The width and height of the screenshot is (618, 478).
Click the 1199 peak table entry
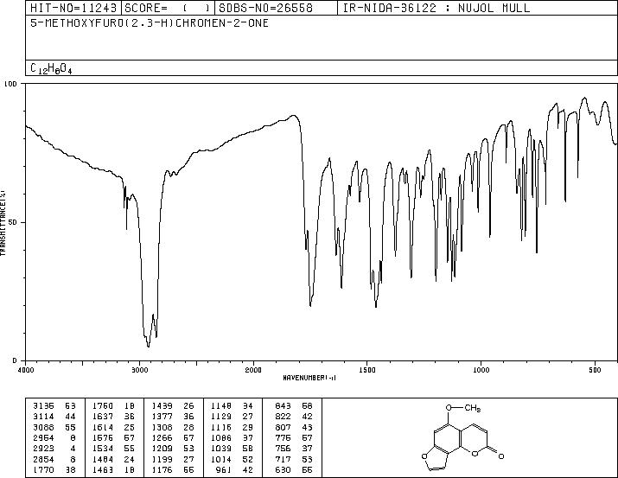pyautogui.click(x=173, y=459)
